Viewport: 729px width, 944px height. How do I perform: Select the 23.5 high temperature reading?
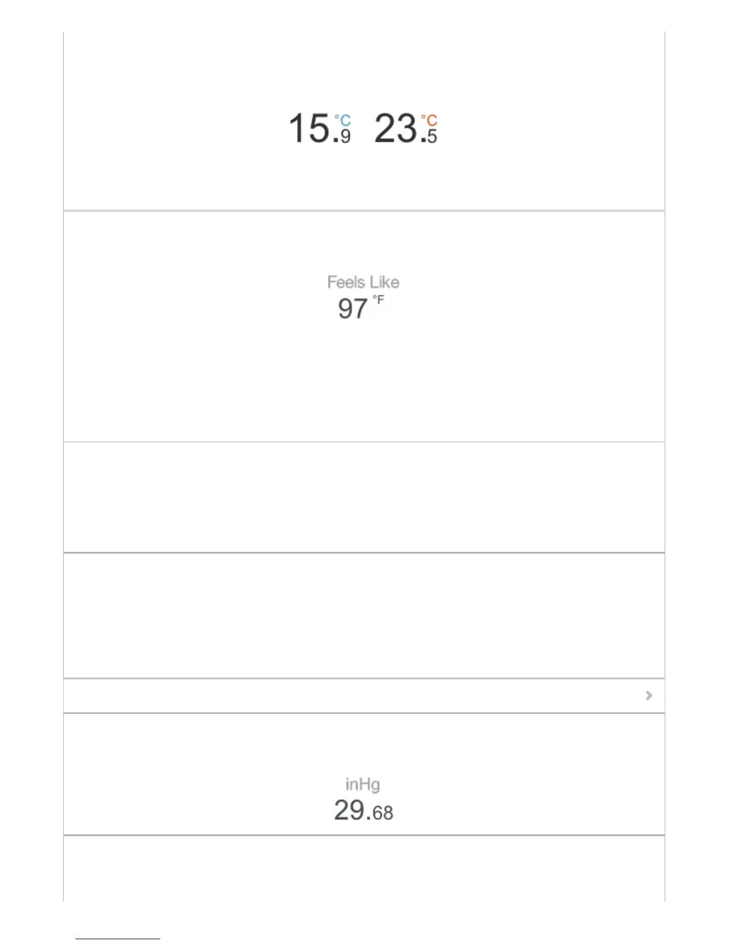pyautogui.click(x=406, y=129)
